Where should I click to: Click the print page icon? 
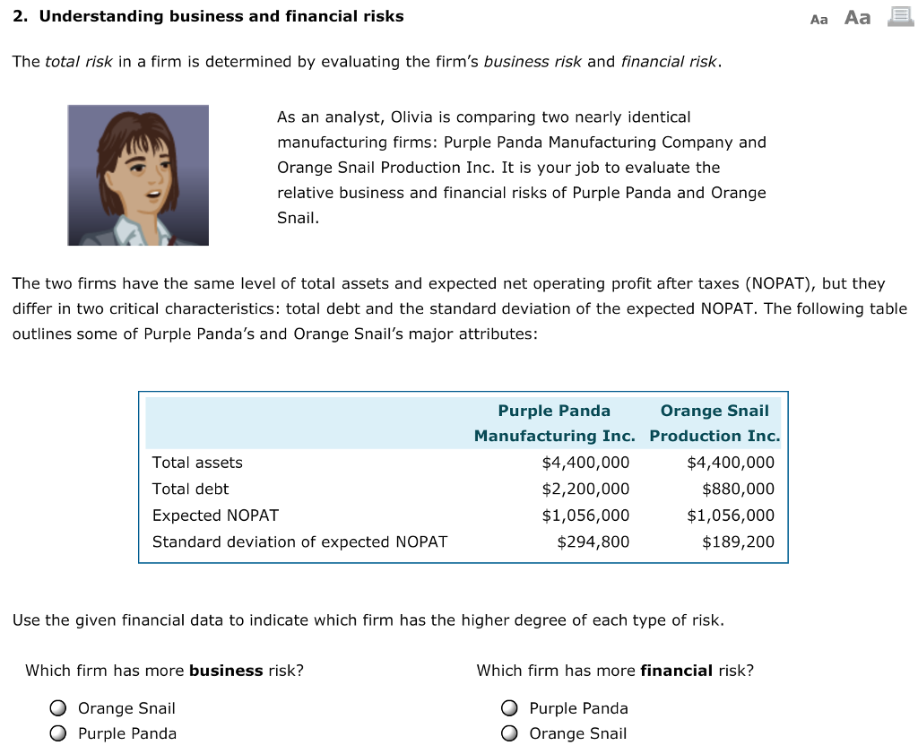click(897, 17)
